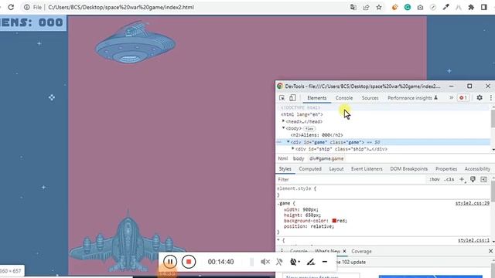The image size is (495, 278).
Task: Select the html lang="en" node
Action: point(302,114)
